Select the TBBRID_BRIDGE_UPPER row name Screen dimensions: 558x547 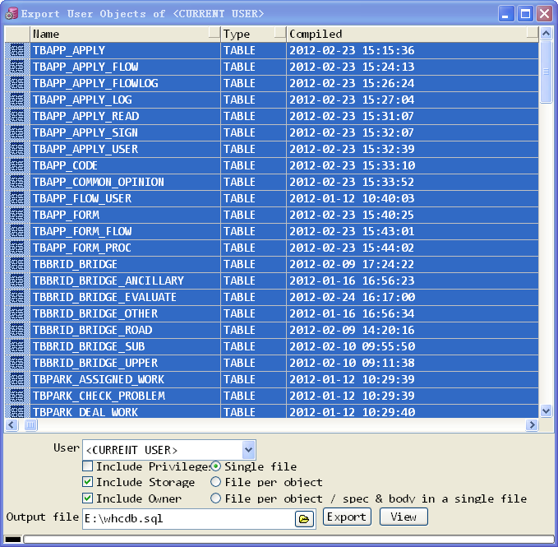point(95,363)
